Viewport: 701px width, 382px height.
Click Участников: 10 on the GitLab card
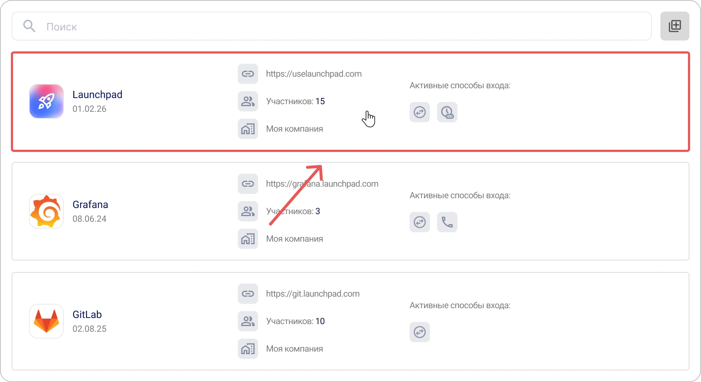click(295, 321)
